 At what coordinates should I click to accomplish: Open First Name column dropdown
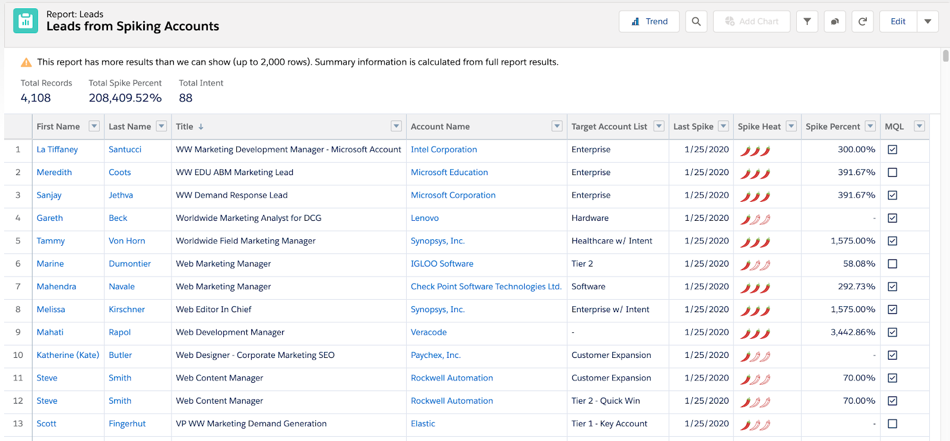(94, 126)
